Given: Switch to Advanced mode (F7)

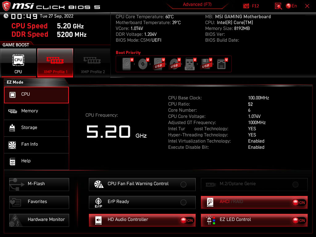Looking at the screenshot, I should tap(197, 4).
